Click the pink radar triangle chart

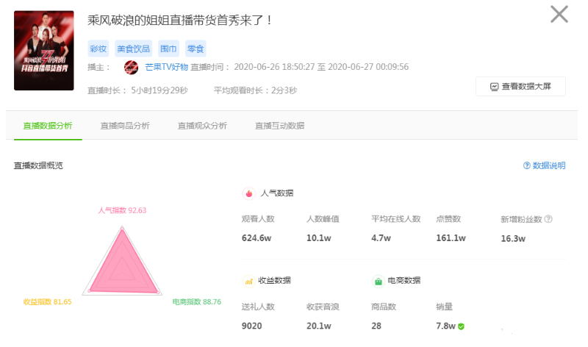(123, 262)
